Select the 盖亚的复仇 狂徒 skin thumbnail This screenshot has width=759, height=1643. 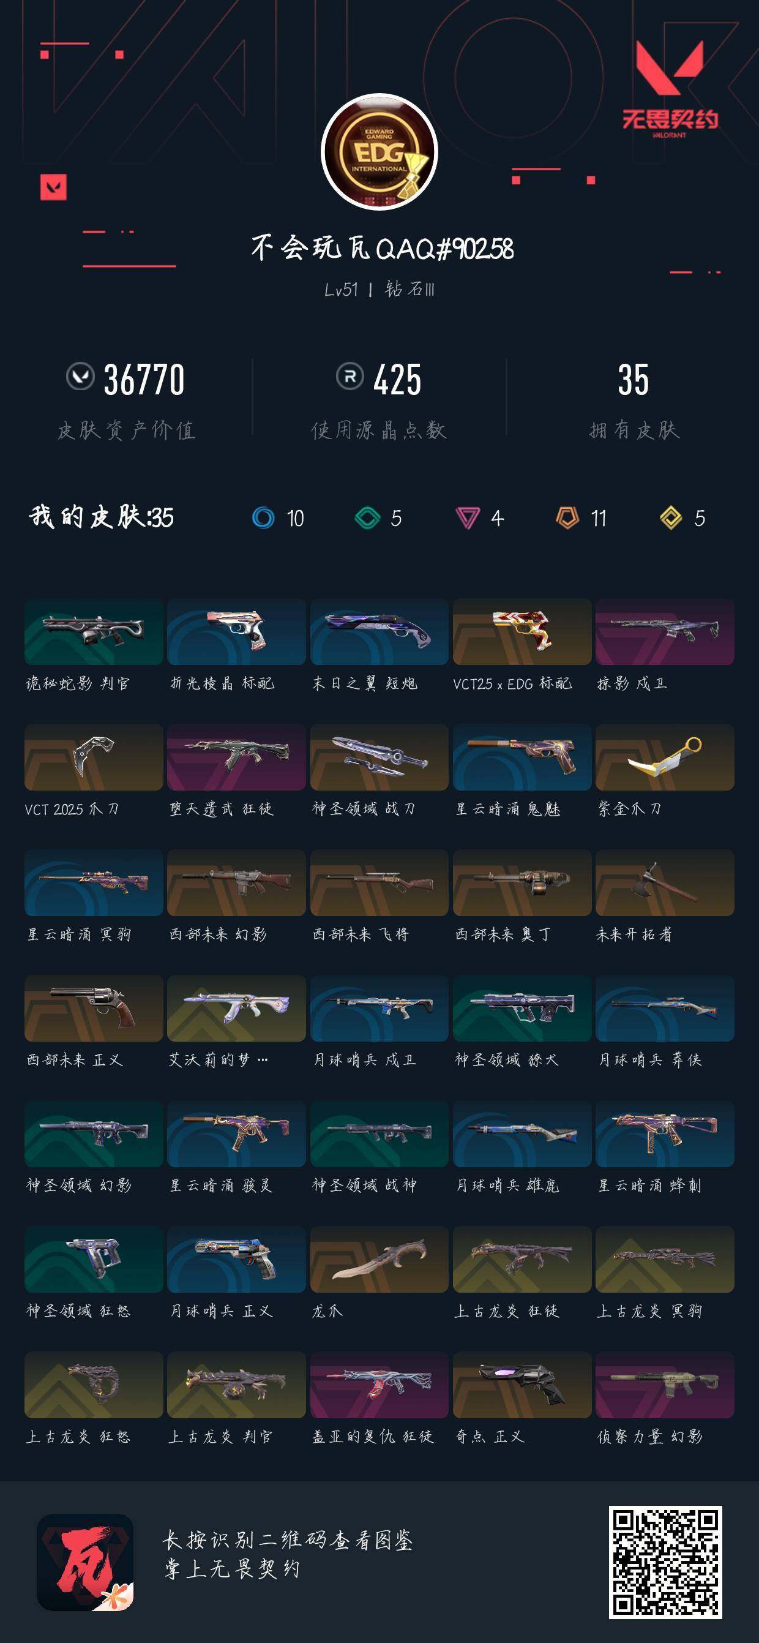(x=379, y=1385)
